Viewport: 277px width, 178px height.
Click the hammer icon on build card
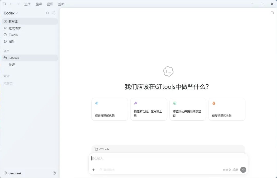[136, 103]
